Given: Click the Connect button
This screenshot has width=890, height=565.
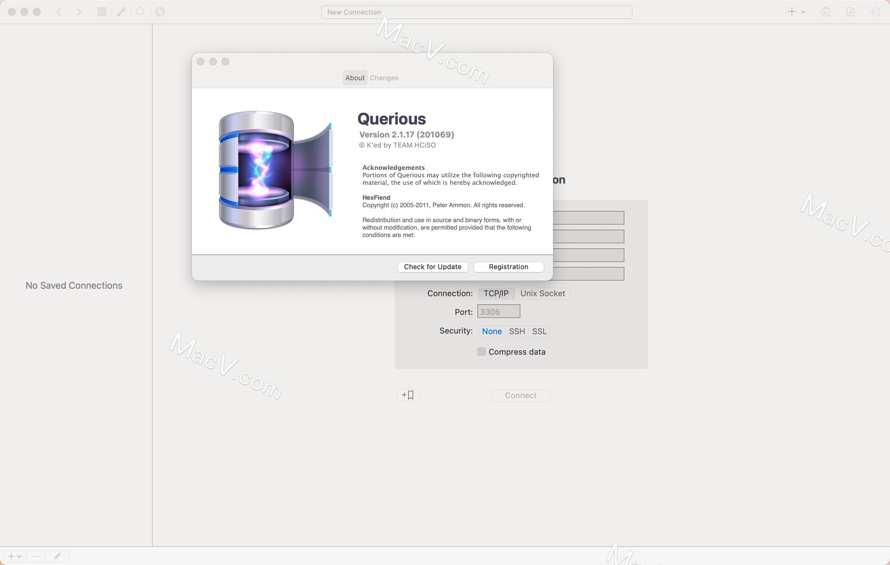Looking at the screenshot, I should 521,395.
